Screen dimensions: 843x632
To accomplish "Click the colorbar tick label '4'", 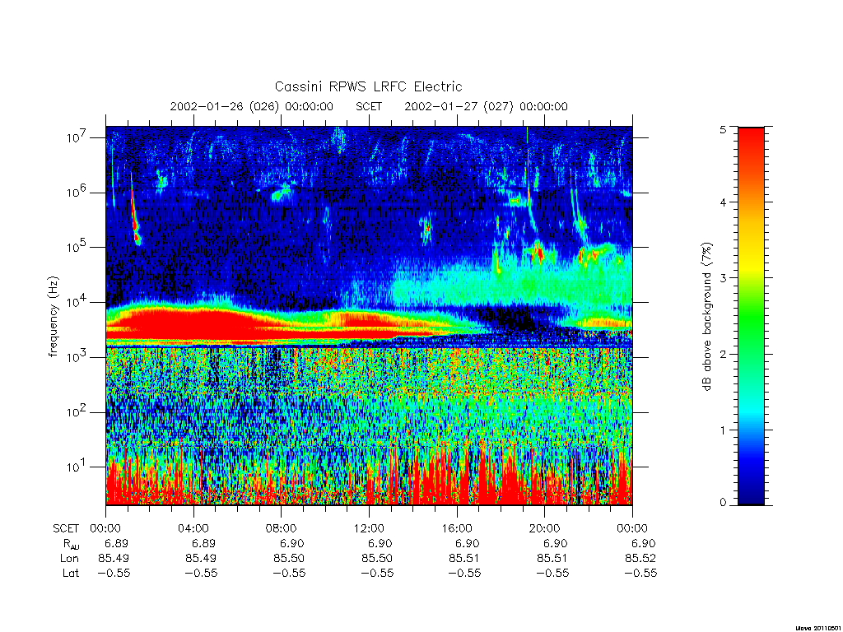I will (x=723, y=202).
